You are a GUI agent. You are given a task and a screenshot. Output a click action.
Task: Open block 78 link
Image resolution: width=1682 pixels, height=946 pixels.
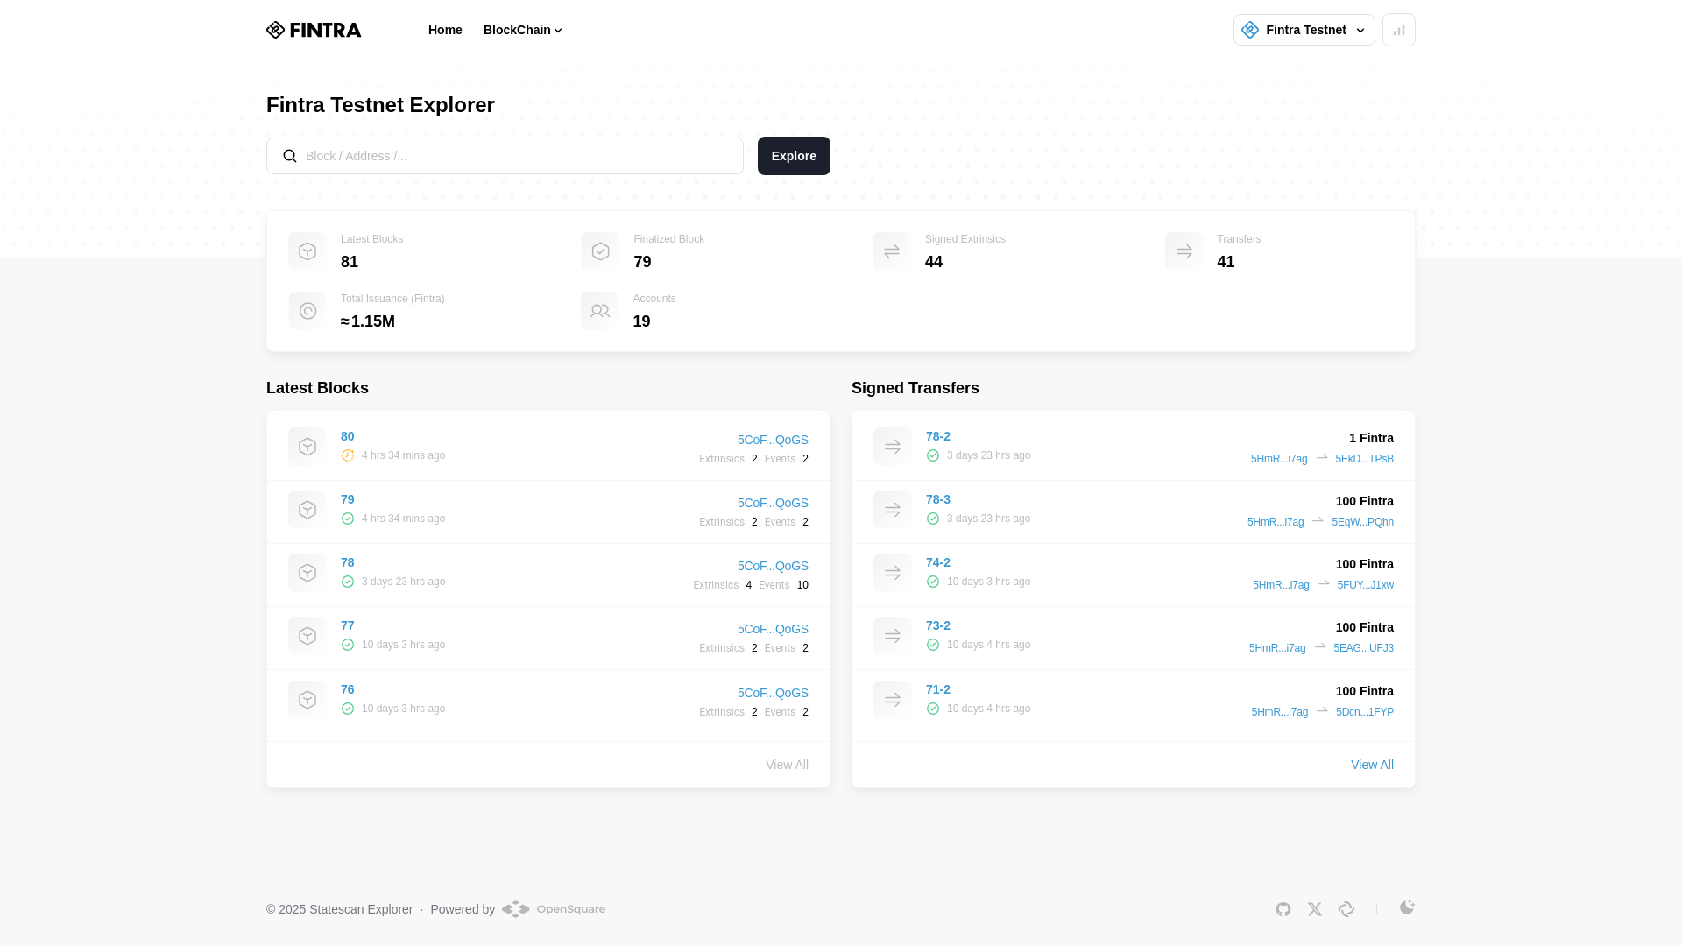coord(348,562)
